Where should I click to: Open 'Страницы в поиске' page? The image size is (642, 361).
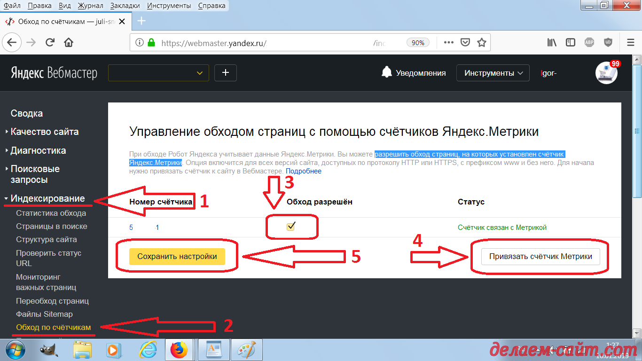pos(52,226)
